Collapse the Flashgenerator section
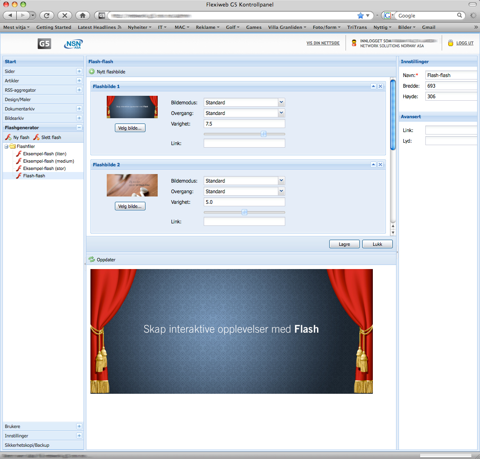The image size is (480, 459). pyautogui.click(x=79, y=128)
